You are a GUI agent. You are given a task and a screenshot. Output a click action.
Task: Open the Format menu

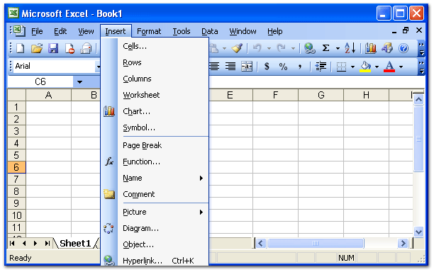pos(149,31)
